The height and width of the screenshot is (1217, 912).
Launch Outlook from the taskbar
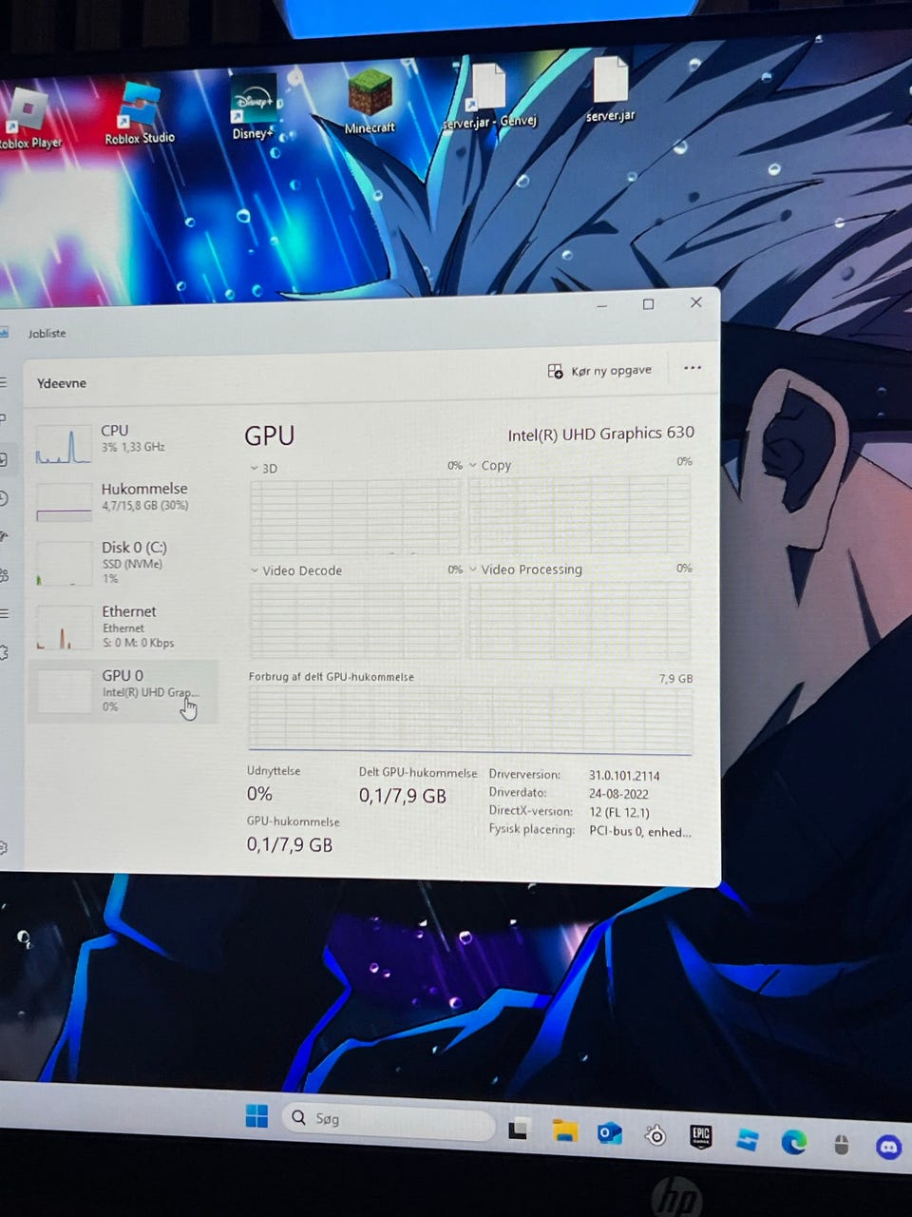(610, 1132)
